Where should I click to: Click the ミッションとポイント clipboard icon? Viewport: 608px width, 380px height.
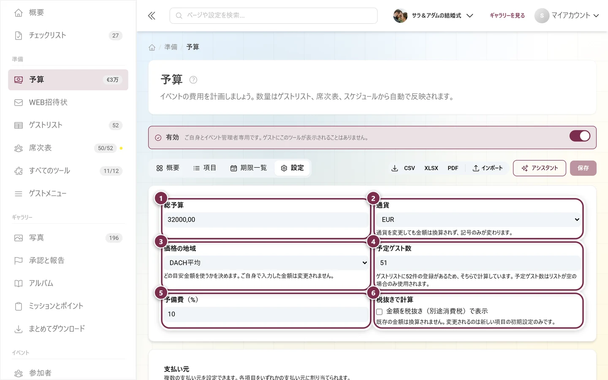click(x=19, y=306)
